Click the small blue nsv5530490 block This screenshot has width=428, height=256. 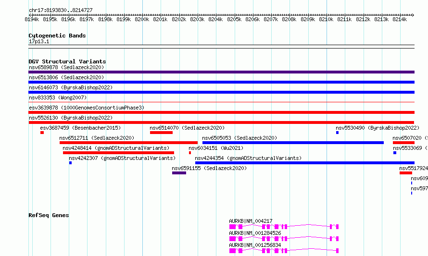(x=338, y=133)
